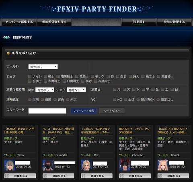Select the 遅め progression speed radio
This screenshot has width=193, height=182.
(x=55, y=100)
